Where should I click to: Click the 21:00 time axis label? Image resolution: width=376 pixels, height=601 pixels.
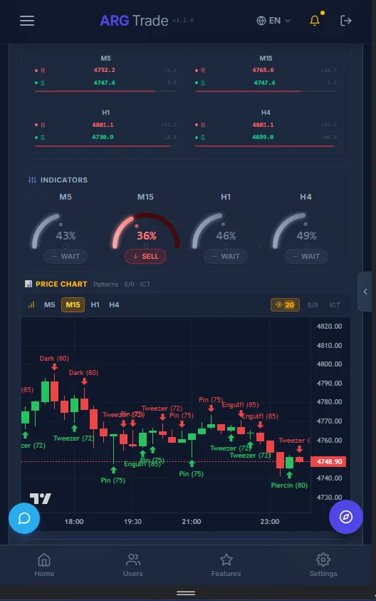point(192,522)
